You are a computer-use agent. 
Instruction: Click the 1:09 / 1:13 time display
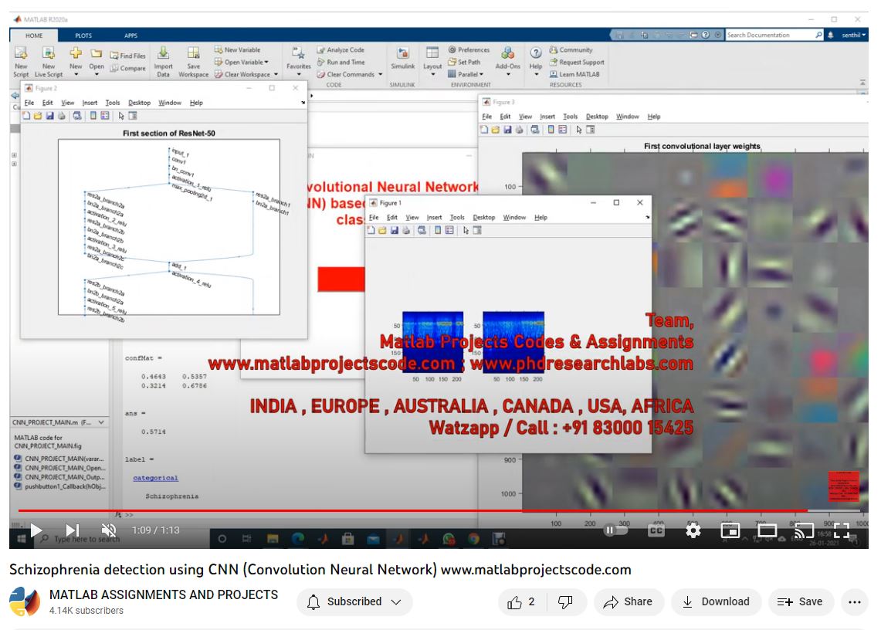(156, 530)
